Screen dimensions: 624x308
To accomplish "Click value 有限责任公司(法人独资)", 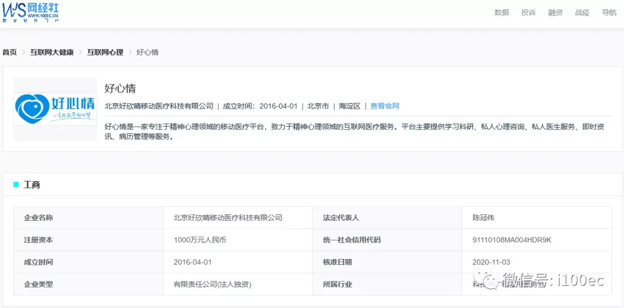I will (213, 284).
